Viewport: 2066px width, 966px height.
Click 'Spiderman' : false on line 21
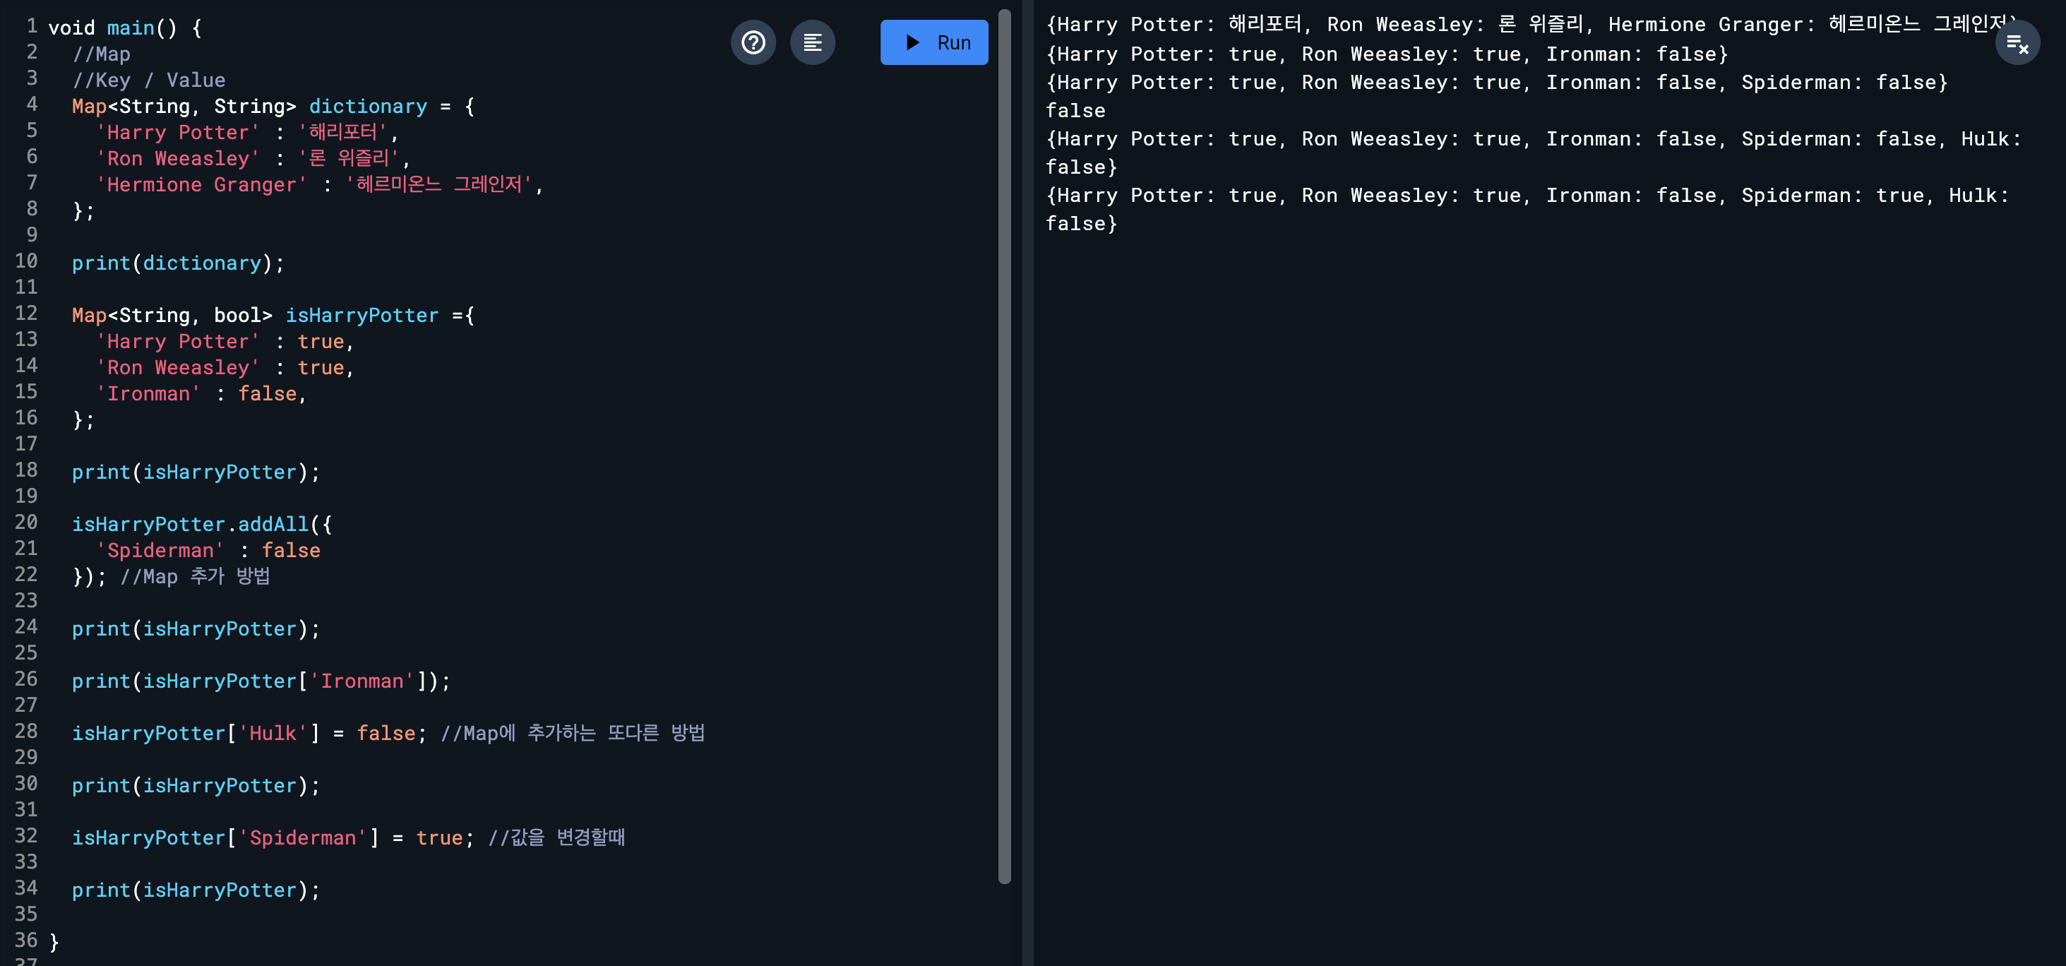point(208,550)
